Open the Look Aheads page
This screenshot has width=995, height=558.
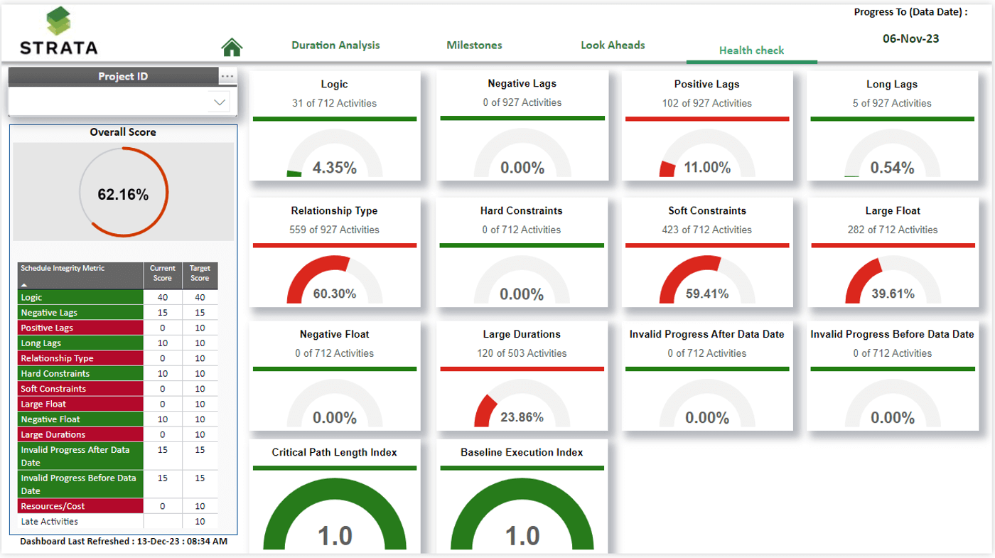click(613, 45)
